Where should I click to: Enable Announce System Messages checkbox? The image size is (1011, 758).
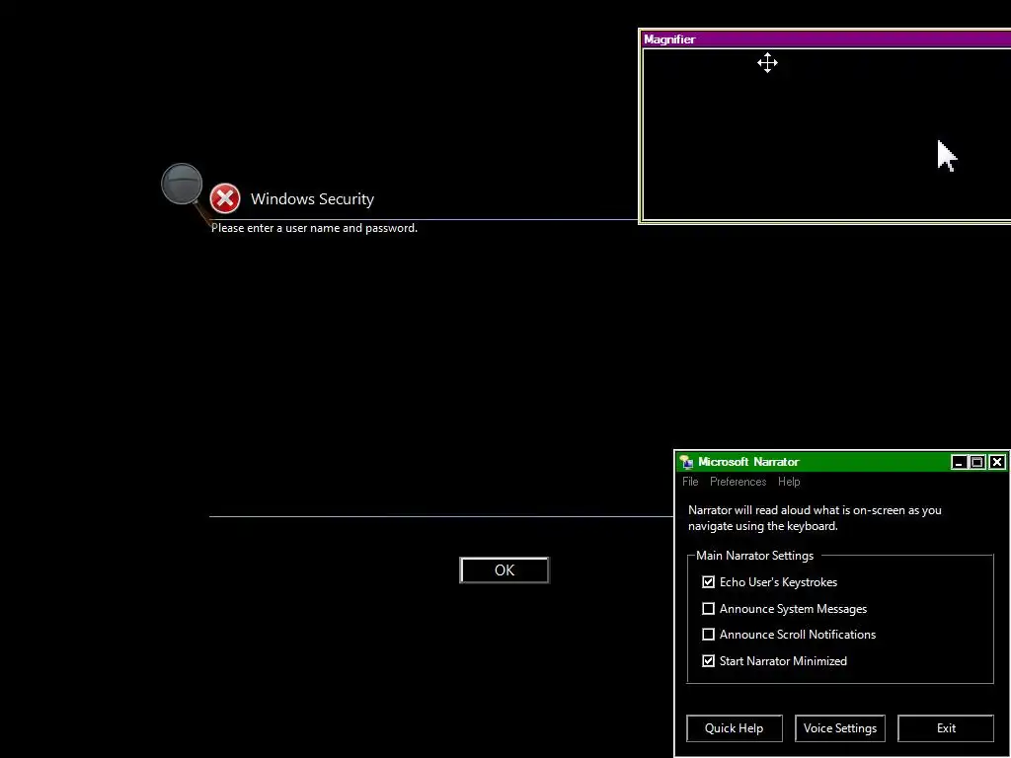[708, 608]
